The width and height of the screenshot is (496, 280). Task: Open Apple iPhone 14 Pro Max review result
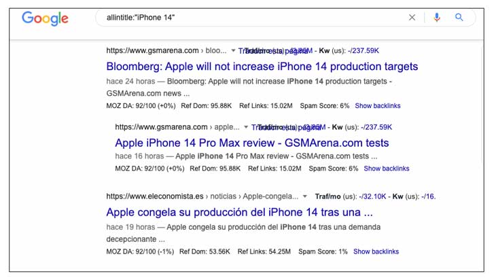click(252, 143)
